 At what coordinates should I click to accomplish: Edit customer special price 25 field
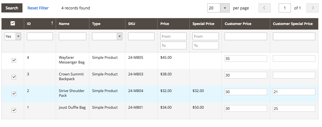[x=294, y=108]
